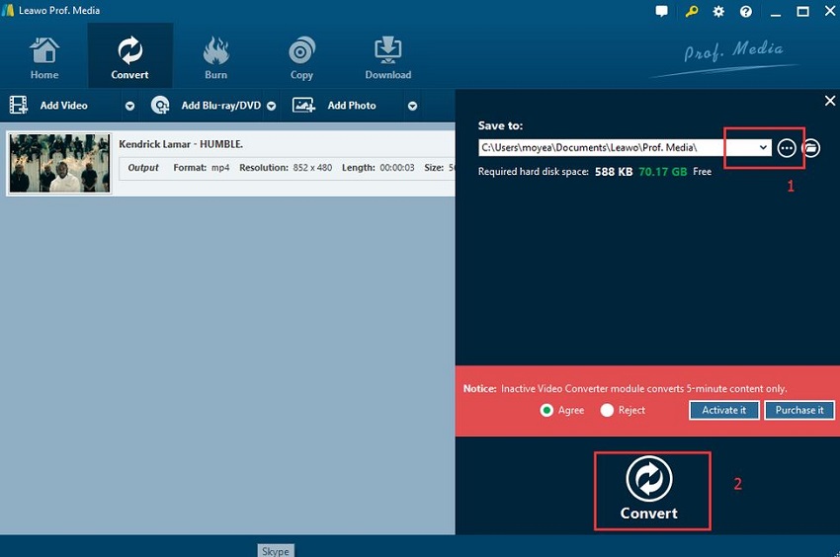Screen dimensions: 840x557
Task: Expand the Add Photo dropdown arrow
Action: (412, 106)
